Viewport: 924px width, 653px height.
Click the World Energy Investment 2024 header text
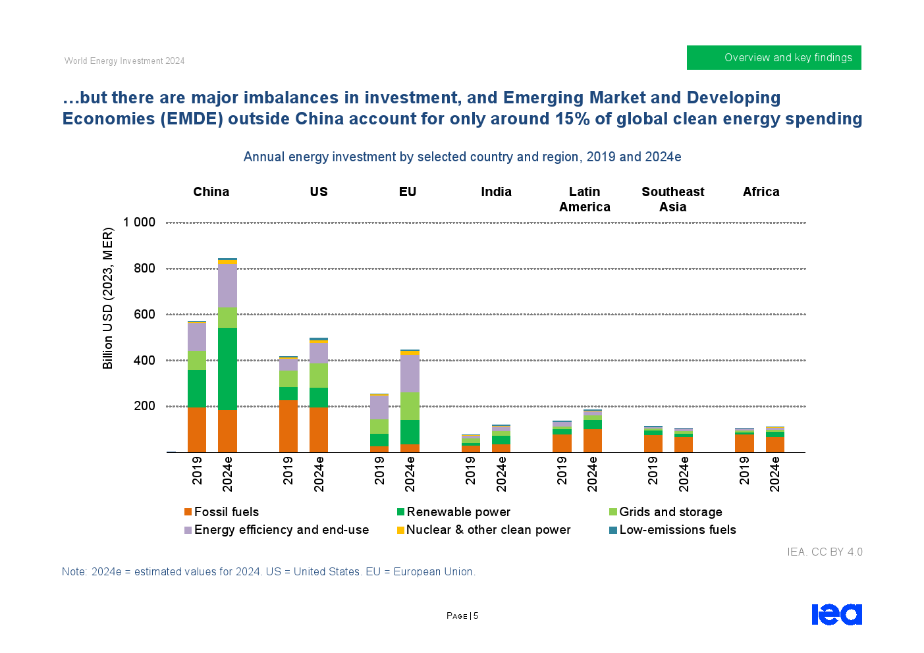click(x=124, y=61)
